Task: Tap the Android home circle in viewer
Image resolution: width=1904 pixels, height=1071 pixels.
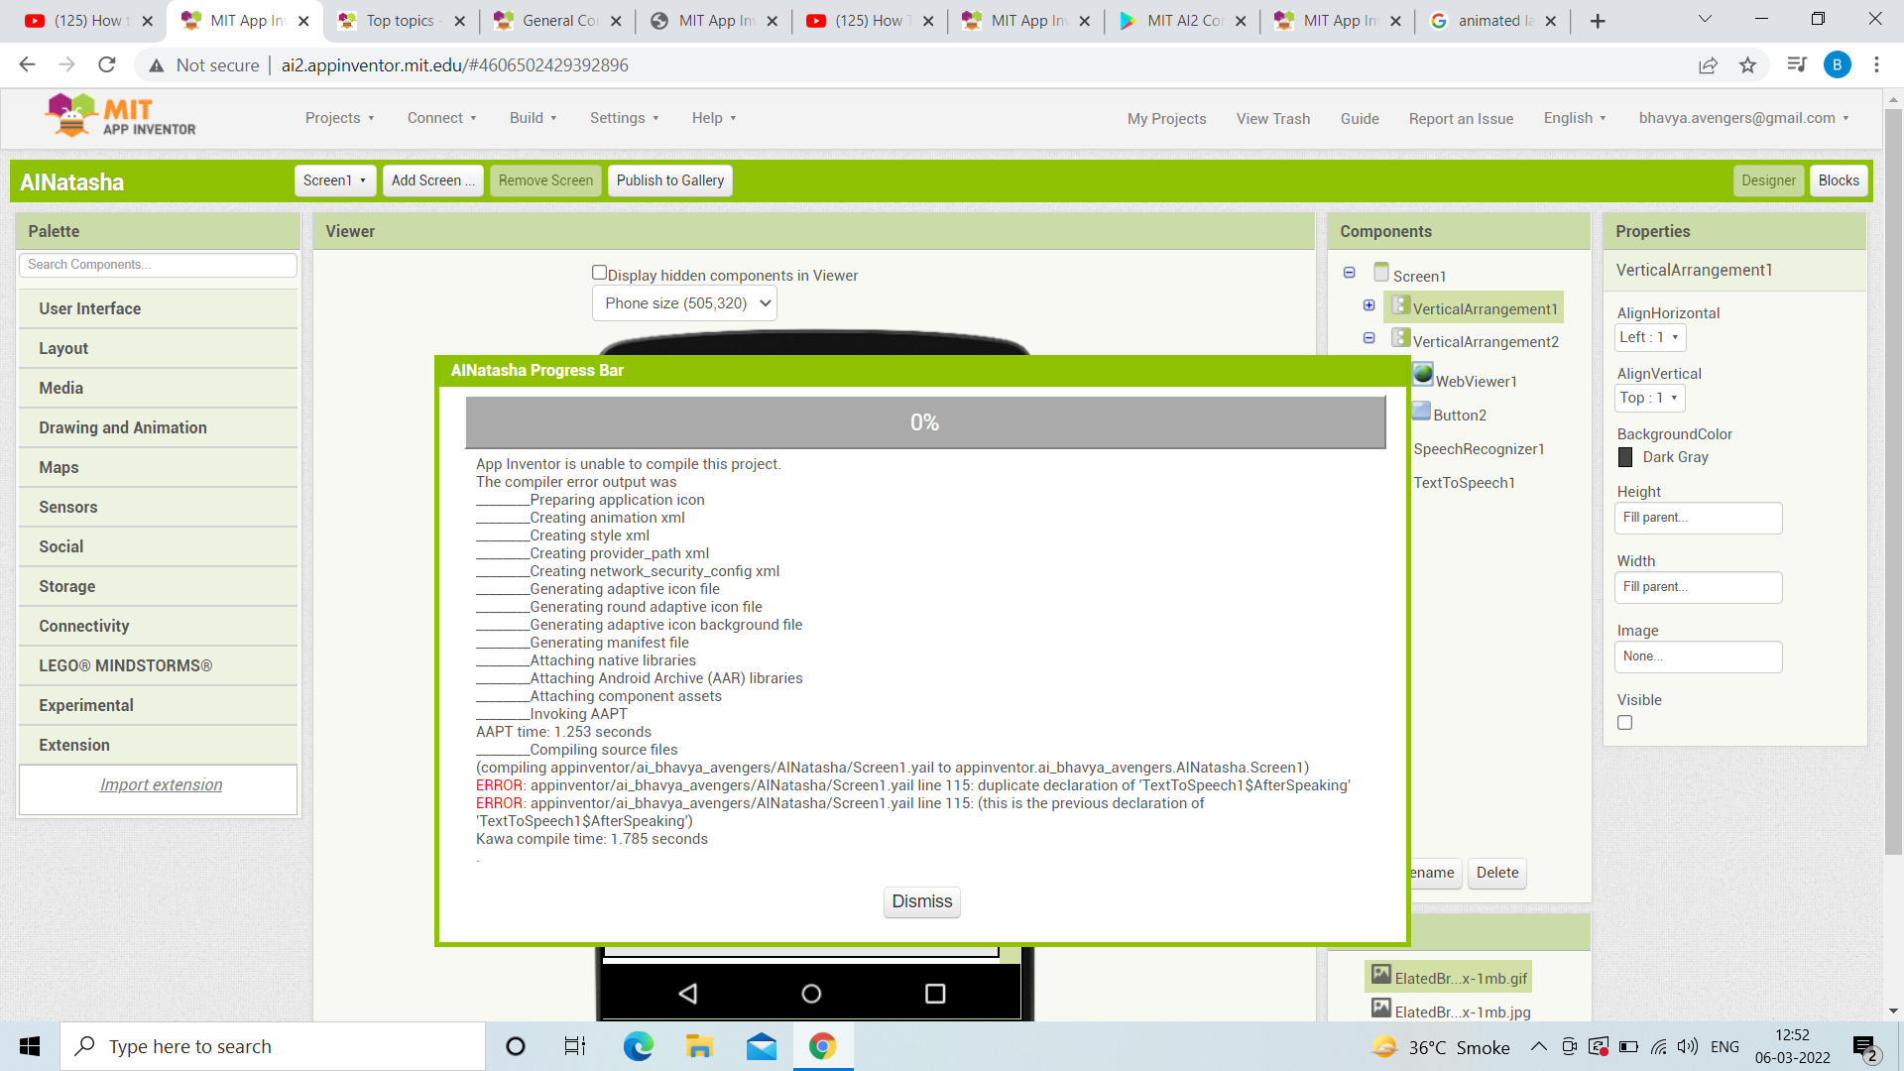Action: pyautogui.click(x=811, y=994)
